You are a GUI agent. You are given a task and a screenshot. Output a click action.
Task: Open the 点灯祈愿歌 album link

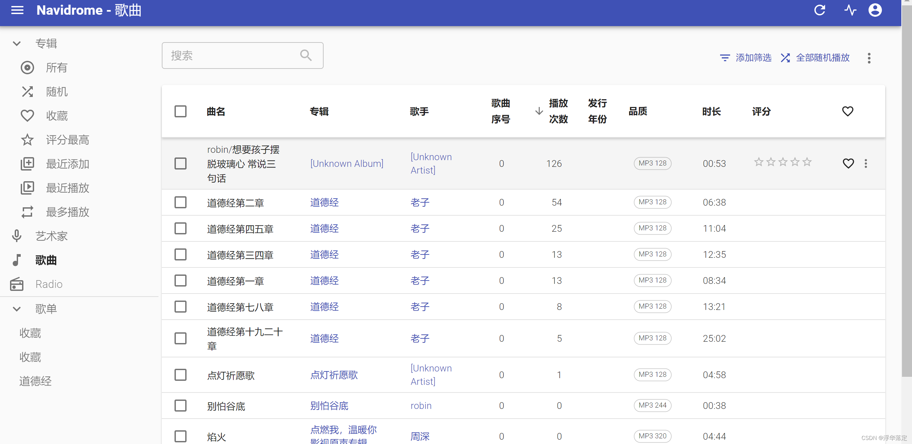click(334, 375)
